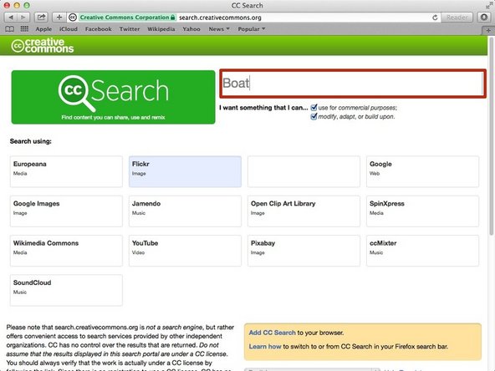Toggle modify, adapt, or build upon checkbox
Viewport: 495px width, 371px height.
click(314, 116)
